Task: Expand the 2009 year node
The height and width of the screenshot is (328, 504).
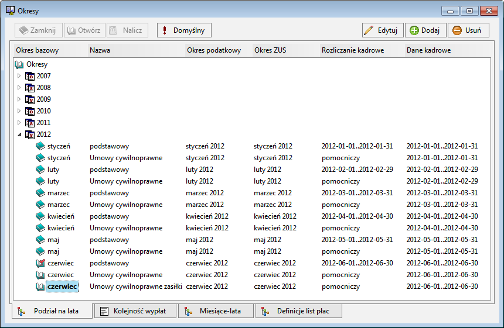Action: coord(19,99)
